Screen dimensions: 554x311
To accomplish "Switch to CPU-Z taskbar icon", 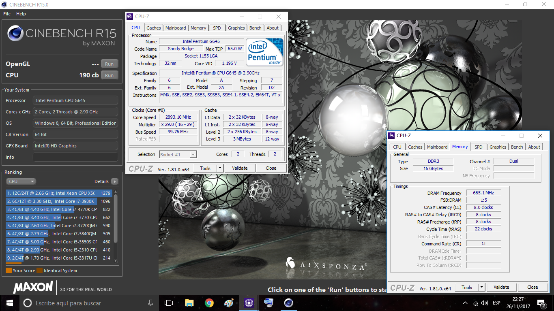I will [249, 303].
